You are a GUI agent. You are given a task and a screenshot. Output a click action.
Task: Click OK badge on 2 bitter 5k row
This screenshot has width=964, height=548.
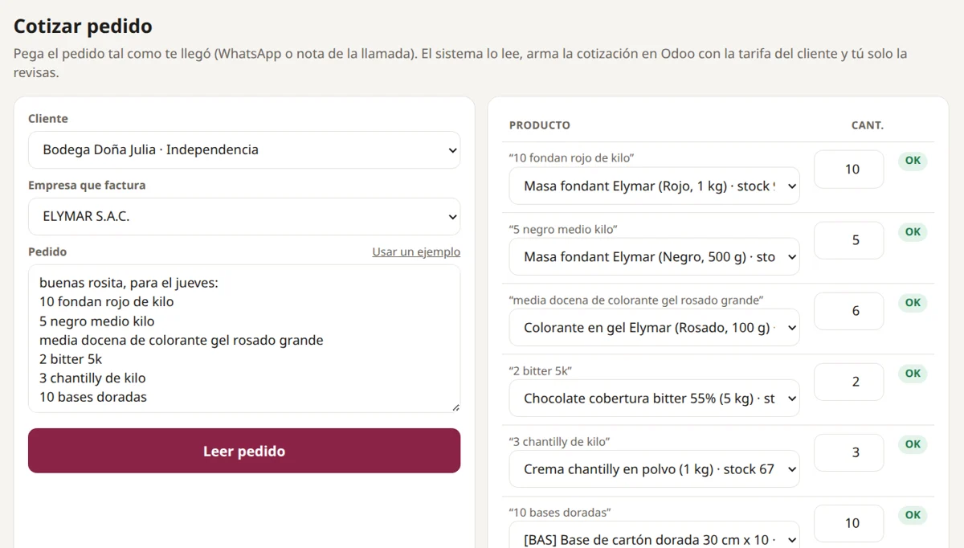[913, 373]
